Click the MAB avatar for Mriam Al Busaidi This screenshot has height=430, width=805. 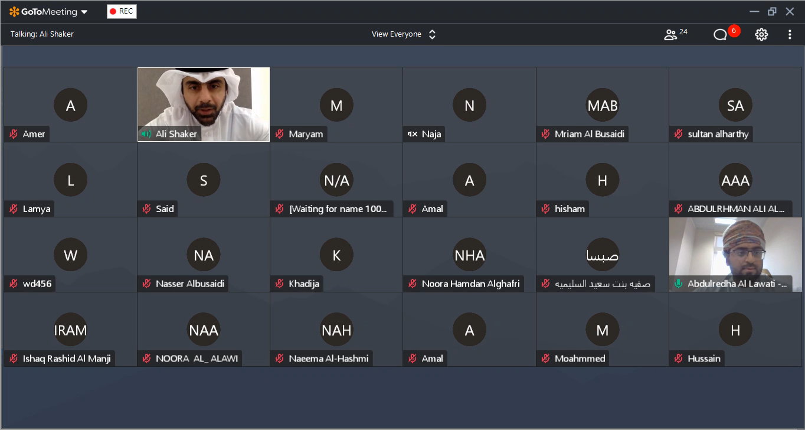[602, 106]
